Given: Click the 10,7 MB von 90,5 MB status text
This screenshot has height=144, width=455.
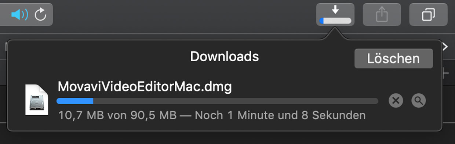Looking at the screenshot, I should 117,115.
